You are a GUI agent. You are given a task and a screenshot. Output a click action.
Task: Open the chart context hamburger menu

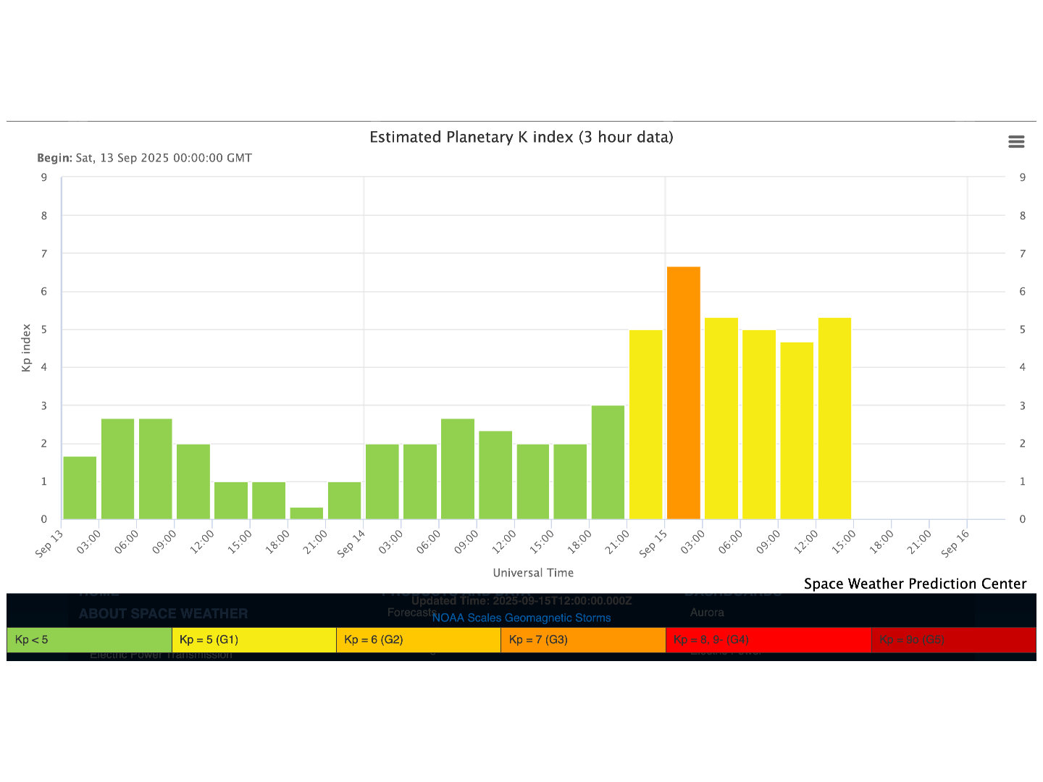[x=1016, y=142]
